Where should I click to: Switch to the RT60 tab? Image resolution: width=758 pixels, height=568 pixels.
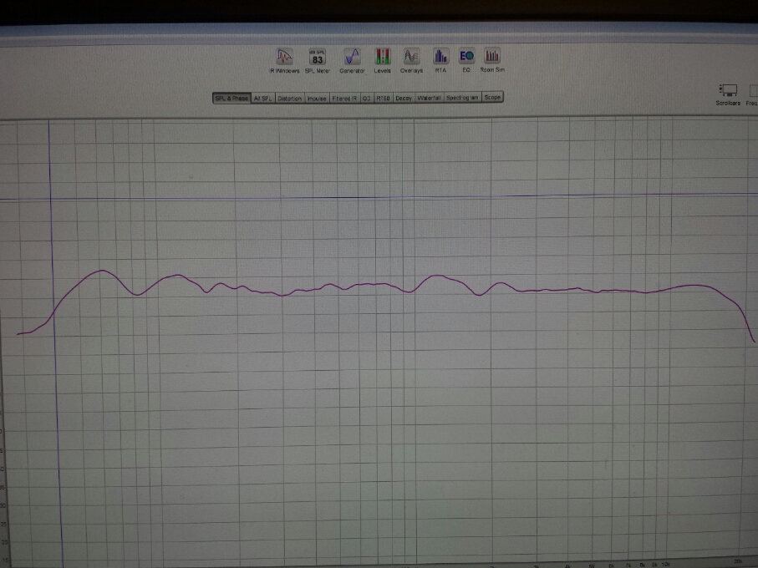coord(383,98)
